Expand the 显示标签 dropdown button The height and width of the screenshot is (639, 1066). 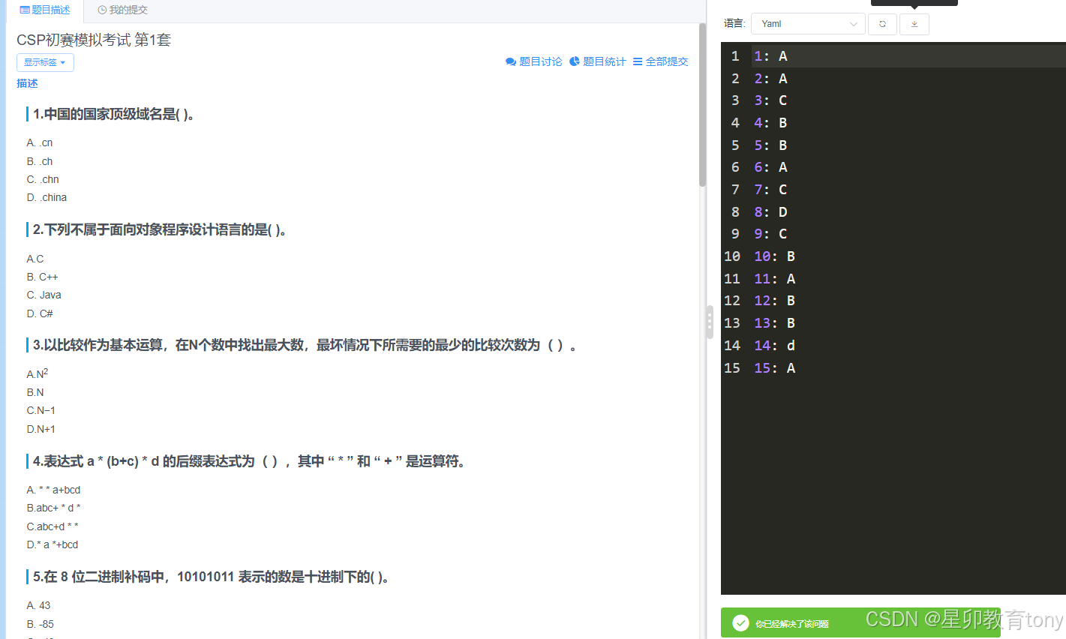(45, 62)
